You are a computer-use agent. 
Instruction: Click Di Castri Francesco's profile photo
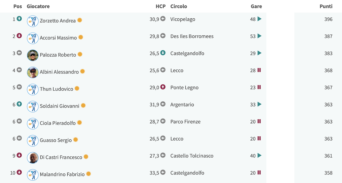click(x=33, y=158)
